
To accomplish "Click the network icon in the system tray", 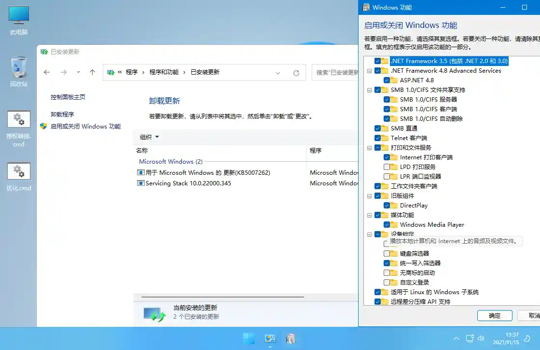I will [470, 338].
